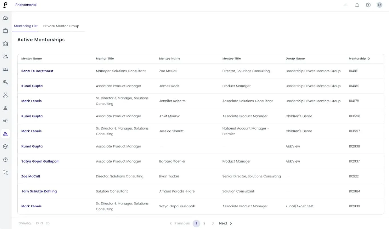Click mentorship ID 103598
This screenshot has width=389, height=229.
coord(354,116)
